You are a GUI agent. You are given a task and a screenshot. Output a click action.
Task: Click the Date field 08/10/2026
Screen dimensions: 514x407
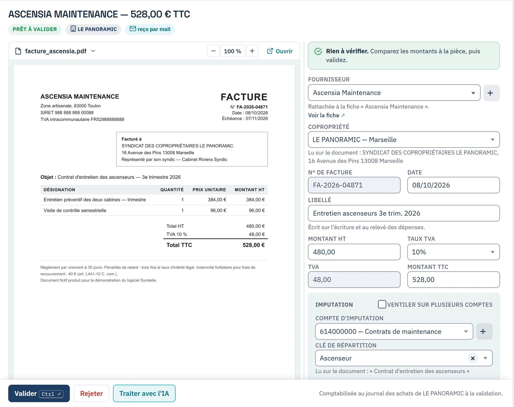tap(453, 185)
